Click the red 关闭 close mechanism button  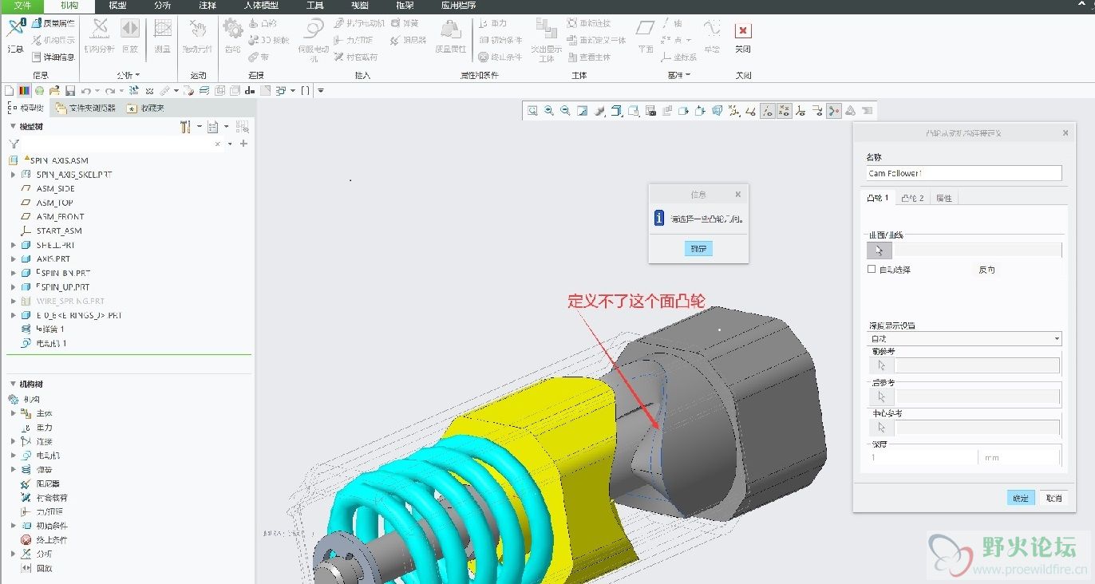pos(743,36)
